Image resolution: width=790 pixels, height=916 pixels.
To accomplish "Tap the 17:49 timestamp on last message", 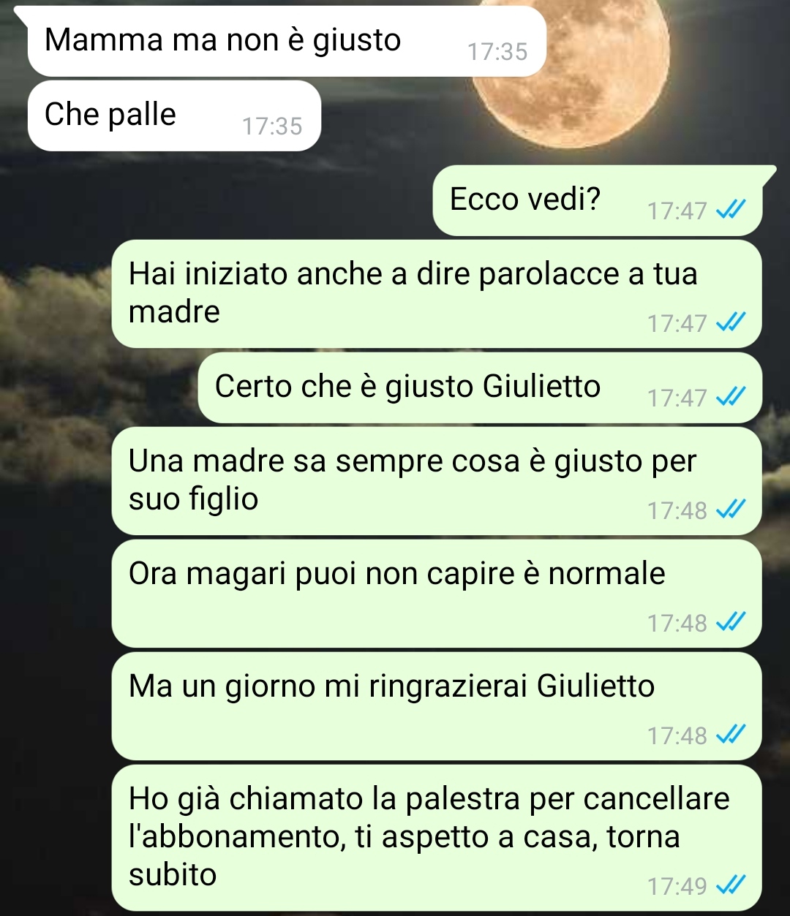I will click(677, 887).
